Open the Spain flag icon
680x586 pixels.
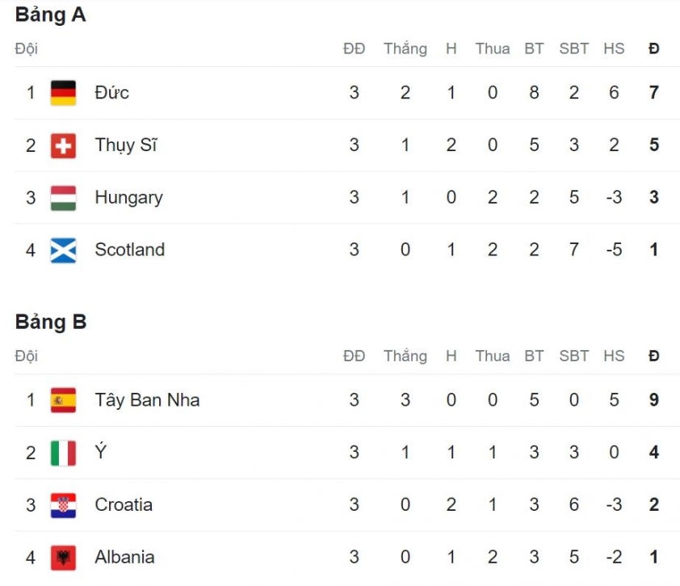[63, 400]
